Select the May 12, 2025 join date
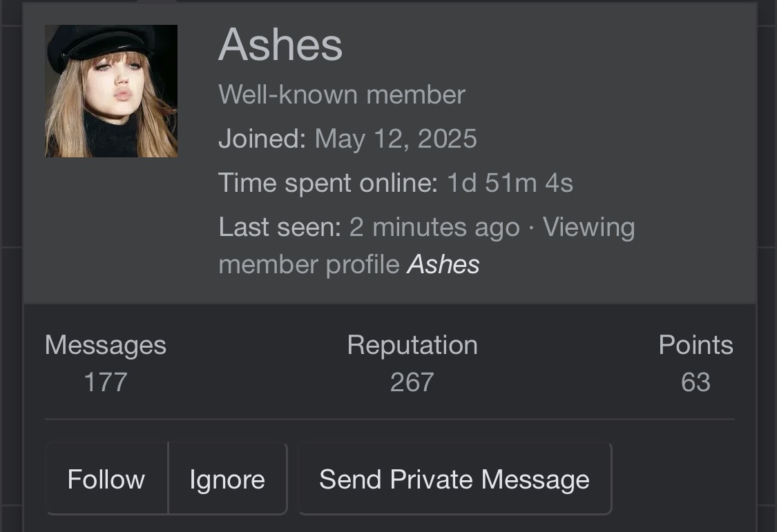The image size is (777, 532). coord(396,139)
